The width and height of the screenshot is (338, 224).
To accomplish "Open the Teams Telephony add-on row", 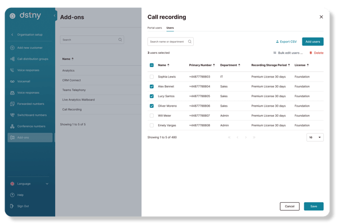I will tap(101, 90).
